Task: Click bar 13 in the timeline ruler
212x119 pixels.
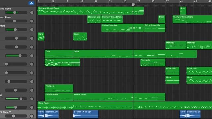Action: coord(82,1)
